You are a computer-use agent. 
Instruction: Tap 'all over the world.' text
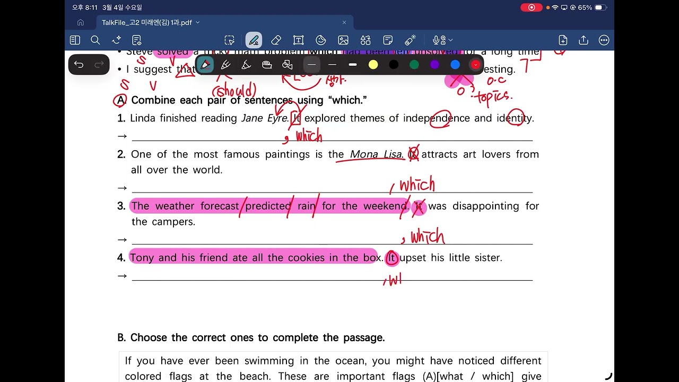tap(177, 170)
